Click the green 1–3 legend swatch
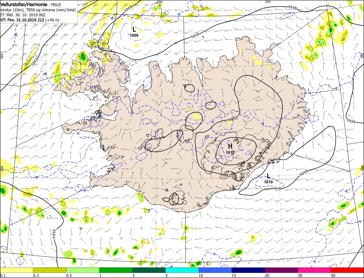 pos(116,270)
